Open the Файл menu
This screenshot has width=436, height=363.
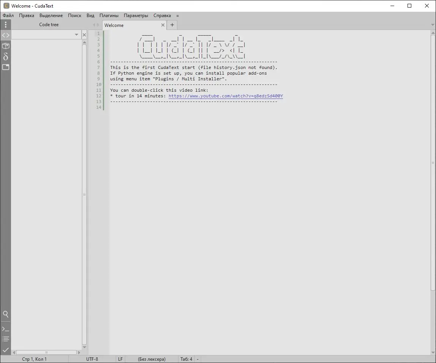pyautogui.click(x=8, y=16)
